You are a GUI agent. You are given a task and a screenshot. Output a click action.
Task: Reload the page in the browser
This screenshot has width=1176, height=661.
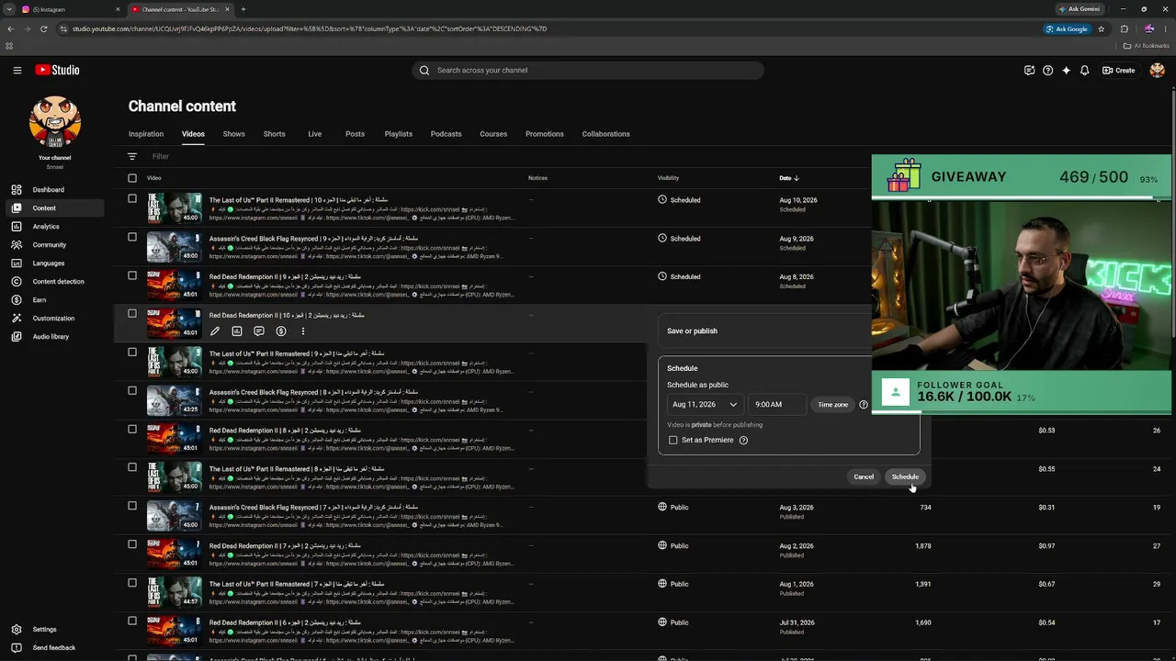tap(44, 29)
